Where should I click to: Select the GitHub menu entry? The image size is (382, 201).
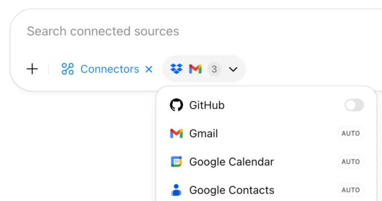pos(267,105)
